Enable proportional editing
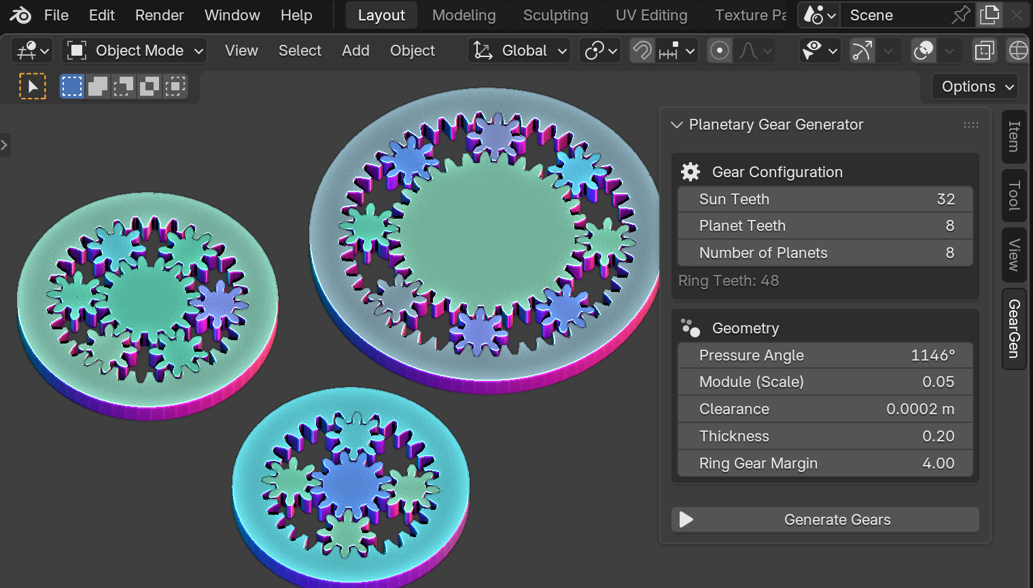The image size is (1033, 588). click(x=720, y=50)
